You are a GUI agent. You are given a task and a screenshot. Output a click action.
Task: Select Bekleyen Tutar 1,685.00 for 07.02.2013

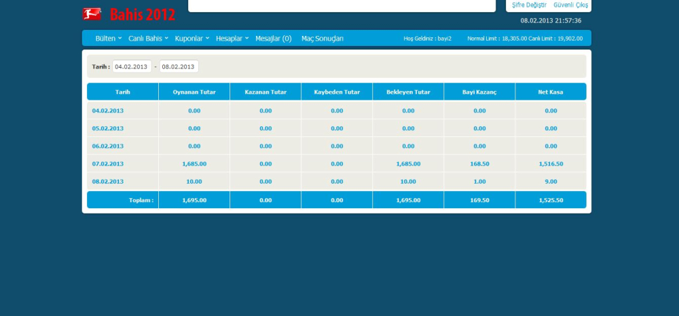[408, 164]
